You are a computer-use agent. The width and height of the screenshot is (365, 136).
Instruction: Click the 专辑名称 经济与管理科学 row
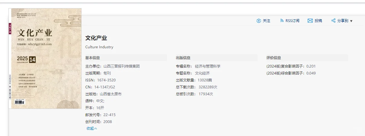click(198, 66)
